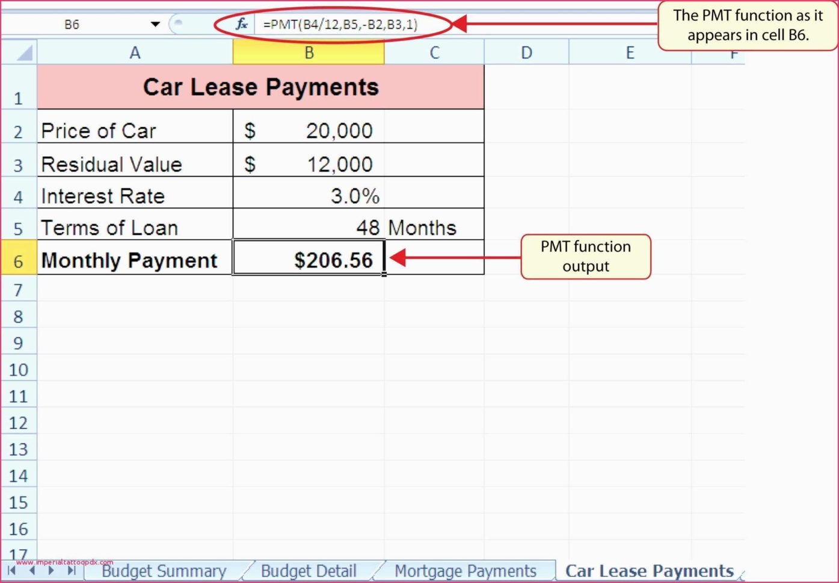Select the Car Lease Payments sheet tab
839x583 pixels.
649,571
